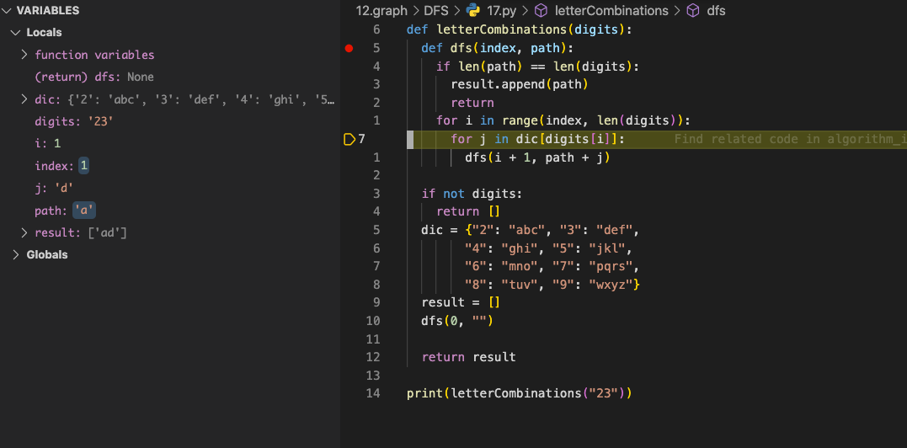The width and height of the screenshot is (907, 448).
Task: Expand the result variable list
Action: pyautogui.click(x=24, y=232)
